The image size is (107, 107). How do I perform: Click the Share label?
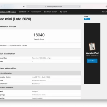[86, 16]
